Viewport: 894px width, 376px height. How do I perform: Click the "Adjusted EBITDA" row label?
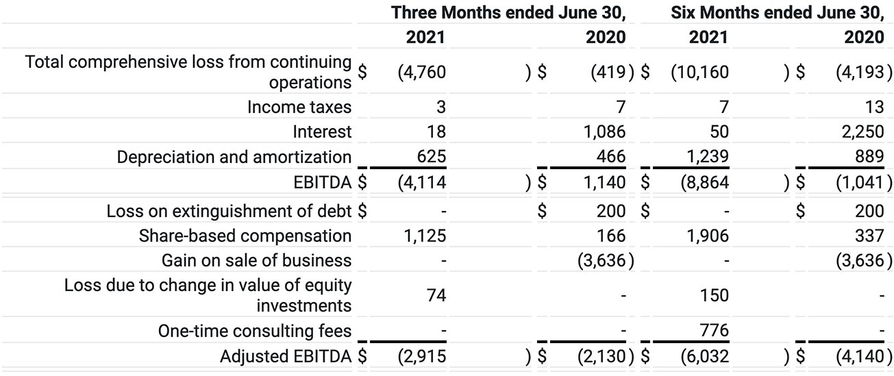coord(285,356)
